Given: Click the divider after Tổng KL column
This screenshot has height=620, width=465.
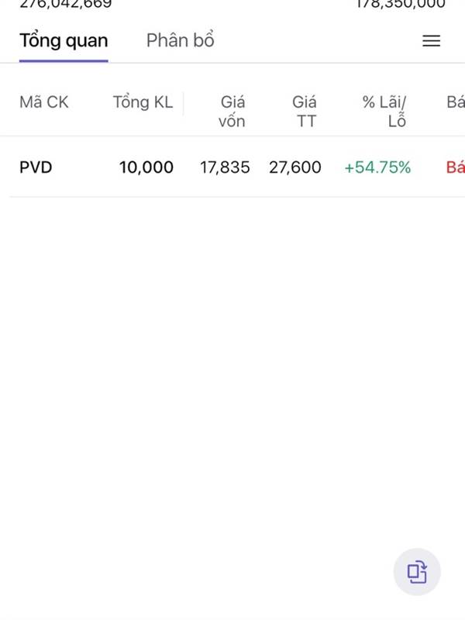Looking at the screenshot, I should (x=184, y=104).
